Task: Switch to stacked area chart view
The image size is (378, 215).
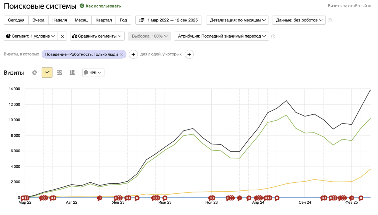Action: tap(59, 72)
